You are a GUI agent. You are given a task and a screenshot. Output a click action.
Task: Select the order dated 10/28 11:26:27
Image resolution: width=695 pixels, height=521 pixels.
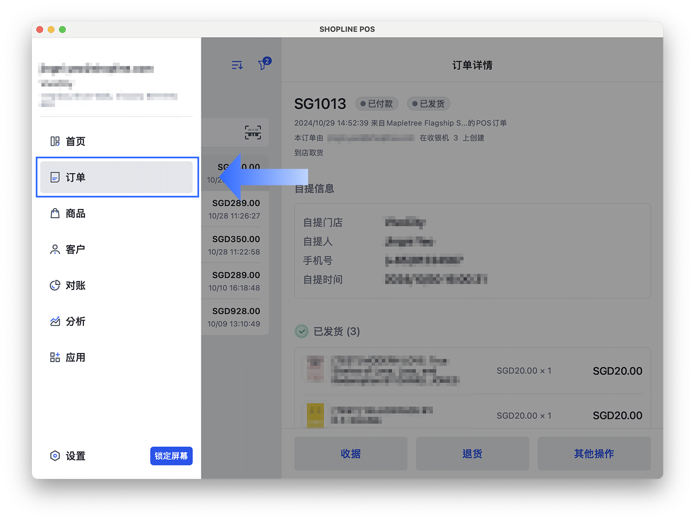pos(235,209)
